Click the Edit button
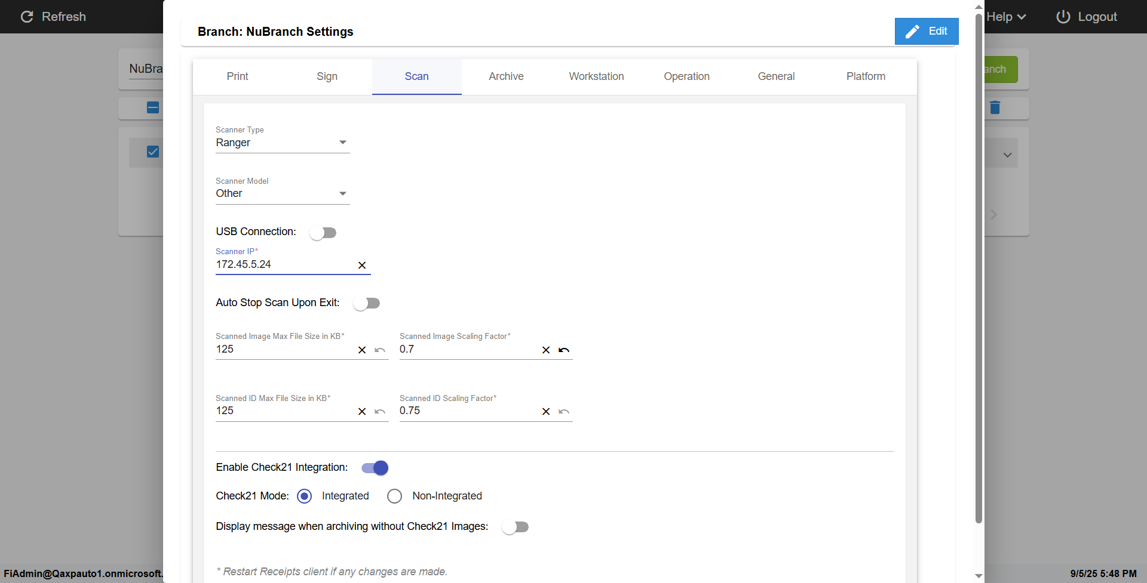The height and width of the screenshot is (583, 1147). point(926,31)
